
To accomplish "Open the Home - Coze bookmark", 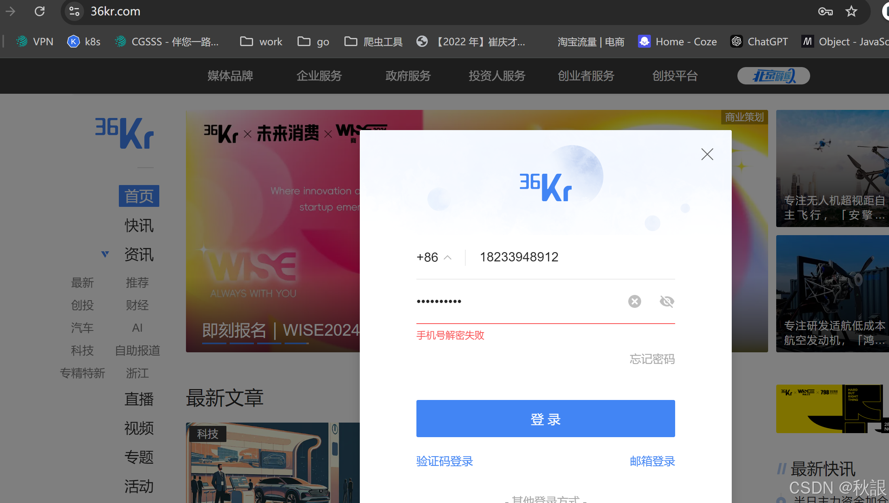I will point(677,42).
